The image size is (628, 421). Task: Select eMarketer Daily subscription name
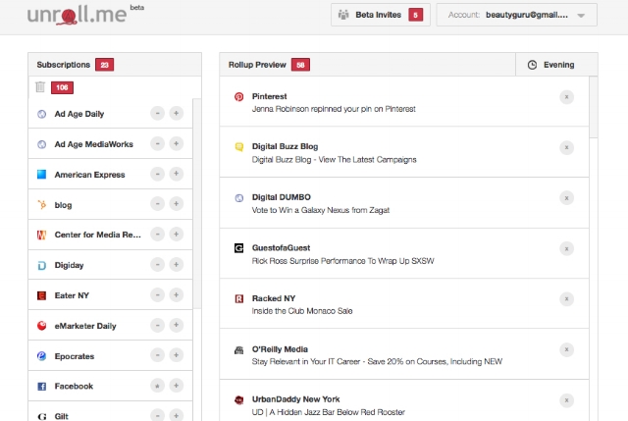pyautogui.click(x=85, y=326)
